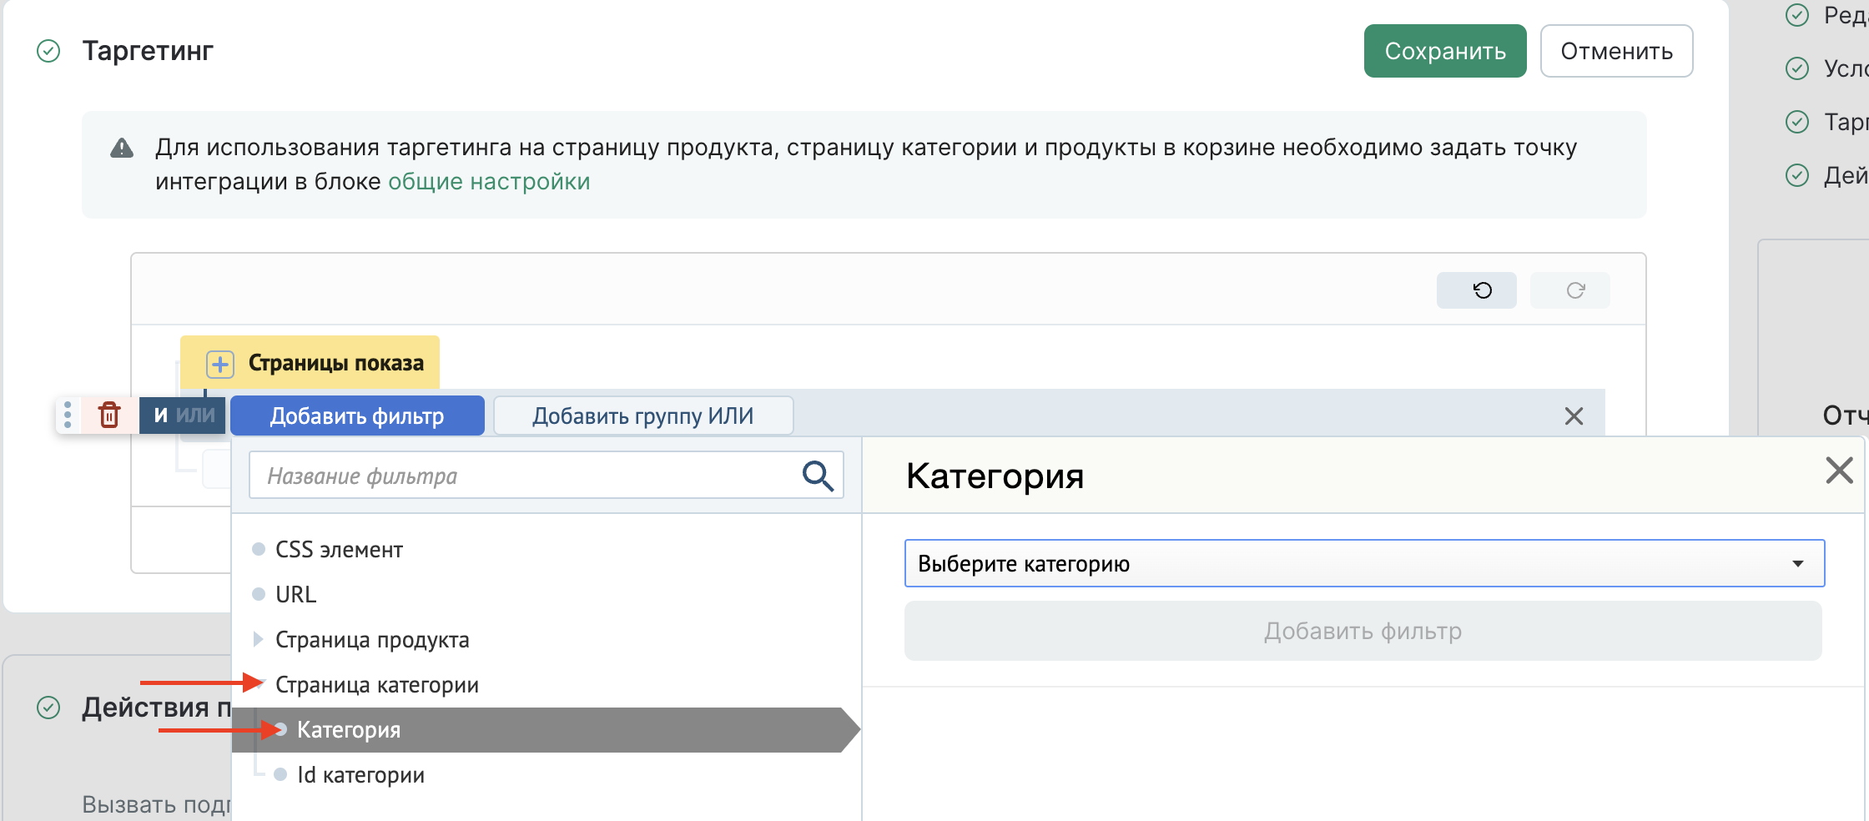The width and height of the screenshot is (1869, 821).
Task: Expand Страница продукта tree node
Action: point(258,639)
